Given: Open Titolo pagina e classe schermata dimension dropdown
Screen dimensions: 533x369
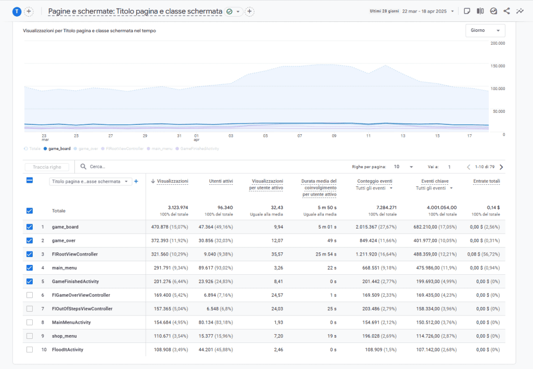Looking at the screenshot, I should coord(91,182).
